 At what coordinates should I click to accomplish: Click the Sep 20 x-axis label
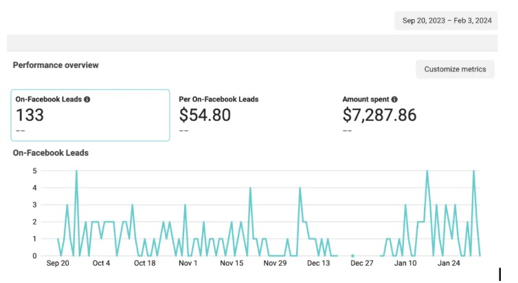(x=58, y=263)
